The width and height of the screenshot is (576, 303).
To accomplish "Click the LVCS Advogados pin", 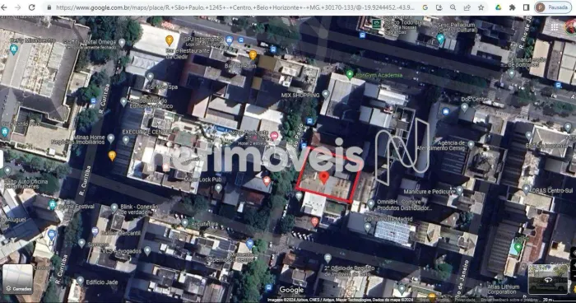I will [147, 251].
